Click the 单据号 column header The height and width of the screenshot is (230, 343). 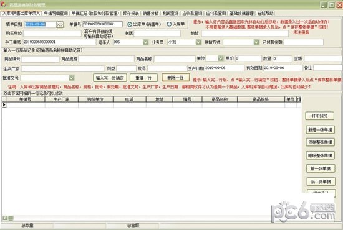pyautogui.click(x=26, y=99)
